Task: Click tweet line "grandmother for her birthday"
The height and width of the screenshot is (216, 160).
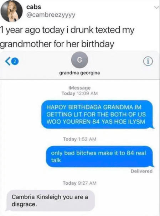Action: pos(57,44)
